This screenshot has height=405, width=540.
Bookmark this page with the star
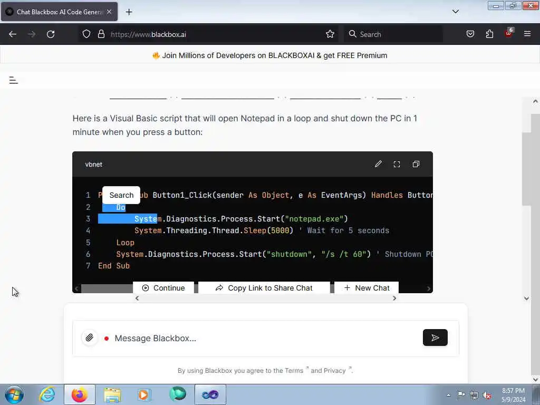tap(330, 34)
